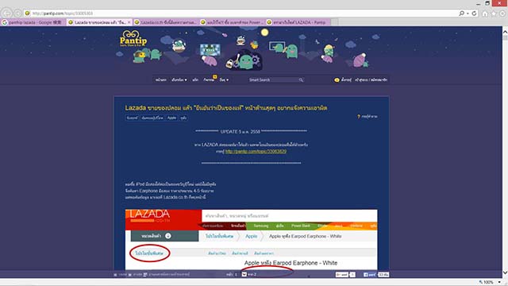Click the Lazada screenshot image in post

[251, 240]
